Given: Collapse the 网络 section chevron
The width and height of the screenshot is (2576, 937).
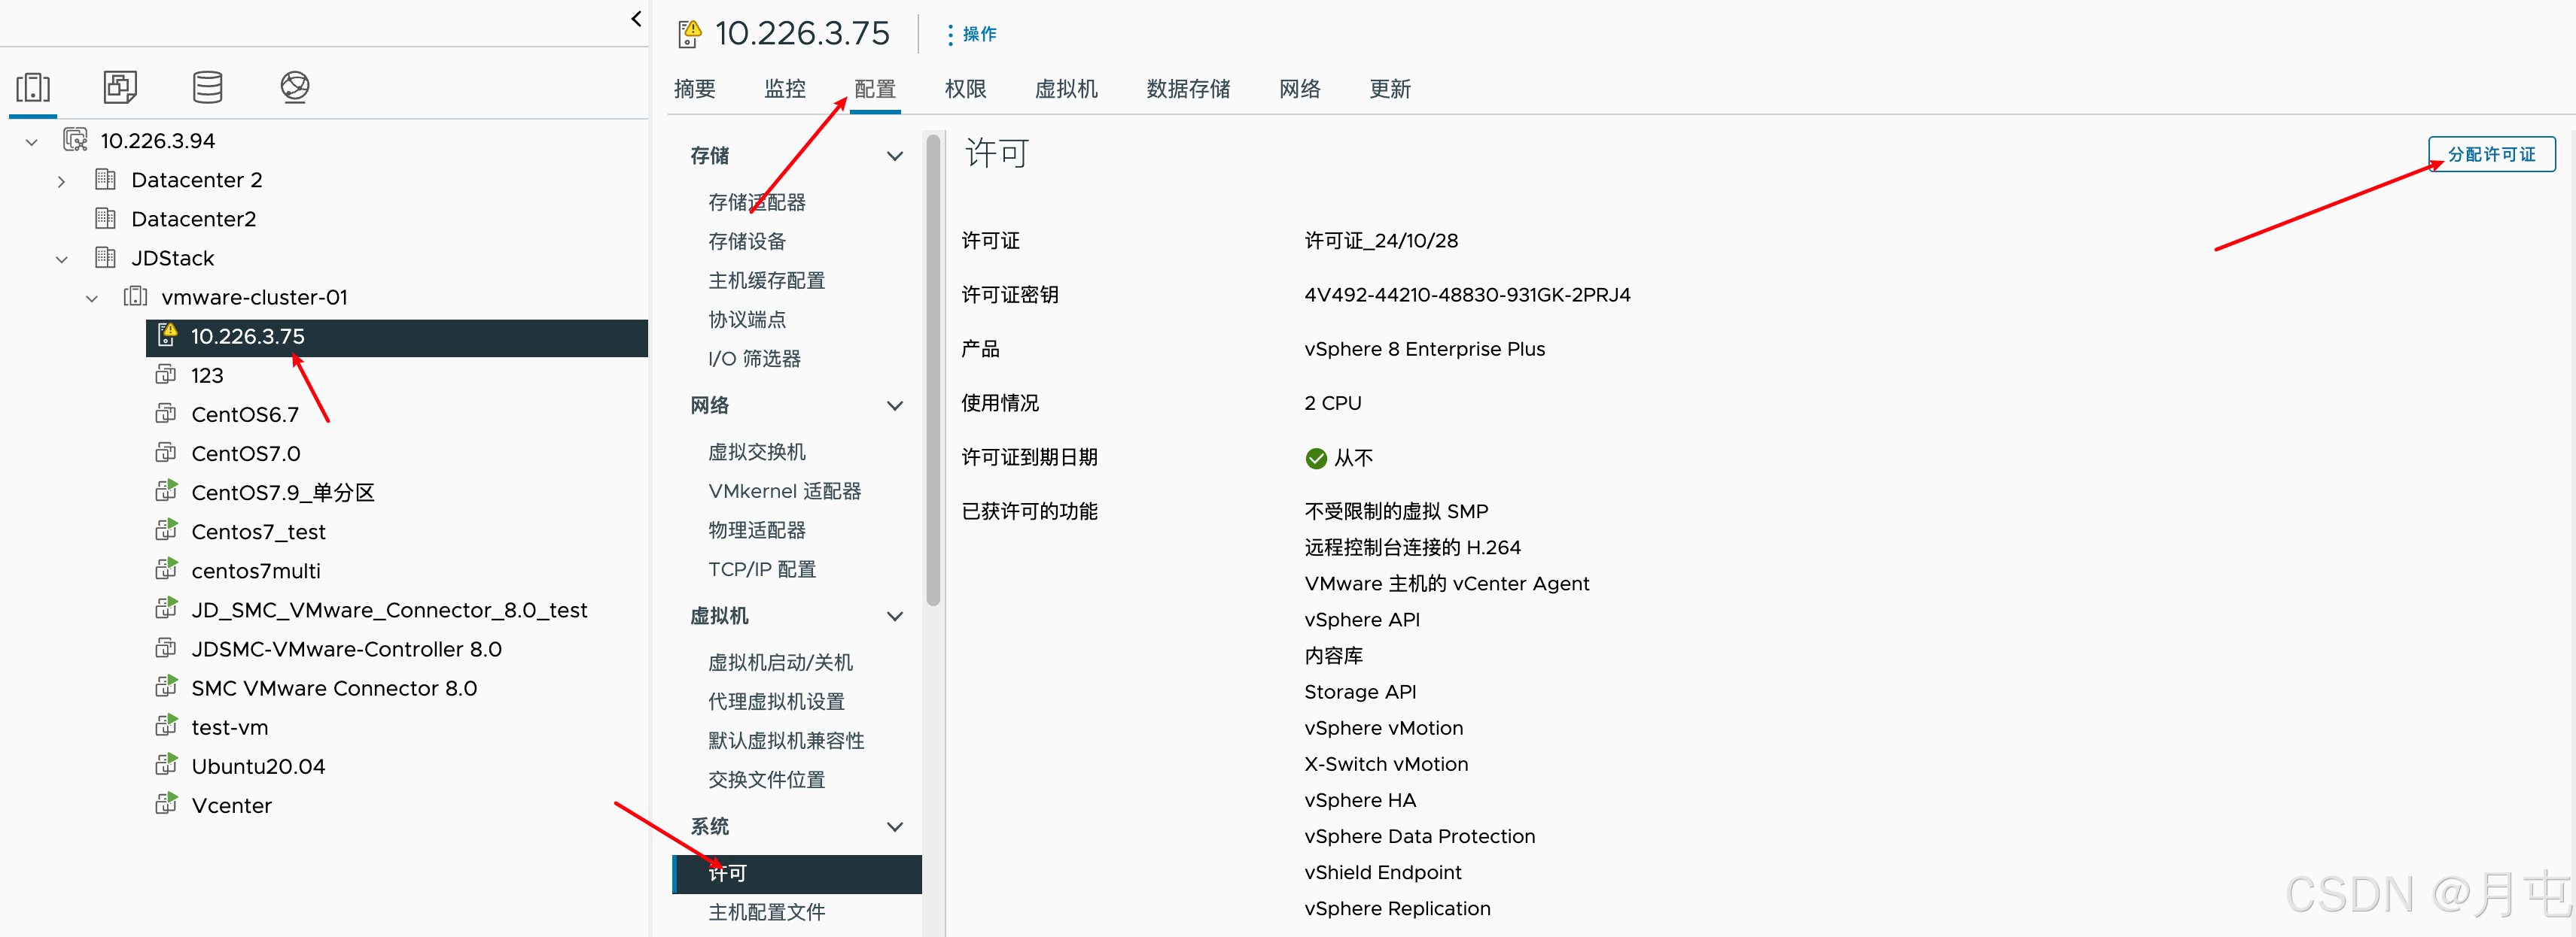Looking at the screenshot, I should tap(894, 405).
